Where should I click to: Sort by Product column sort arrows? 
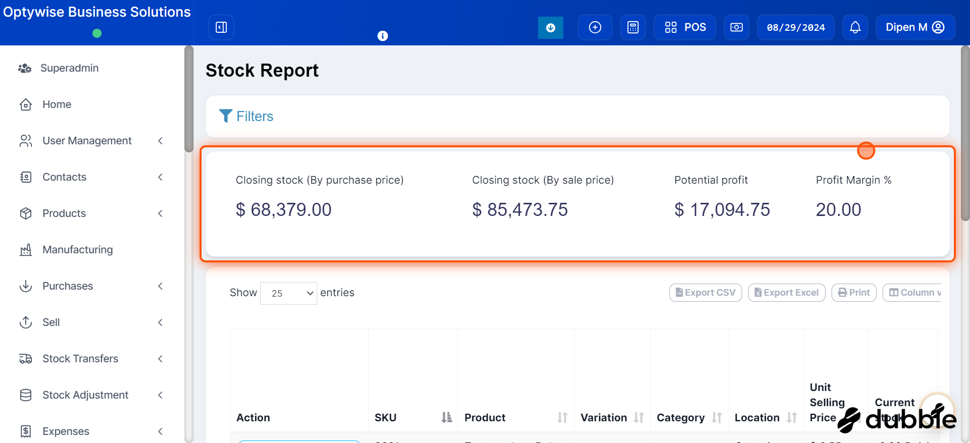click(x=562, y=418)
